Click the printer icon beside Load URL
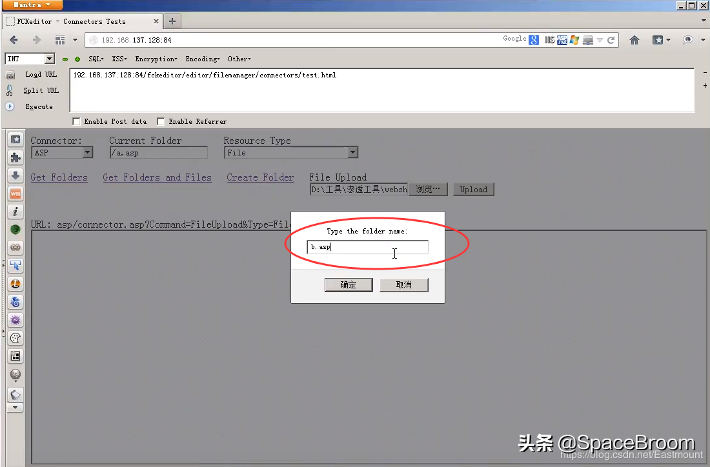710x467 pixels. click(x=10, y=75)
